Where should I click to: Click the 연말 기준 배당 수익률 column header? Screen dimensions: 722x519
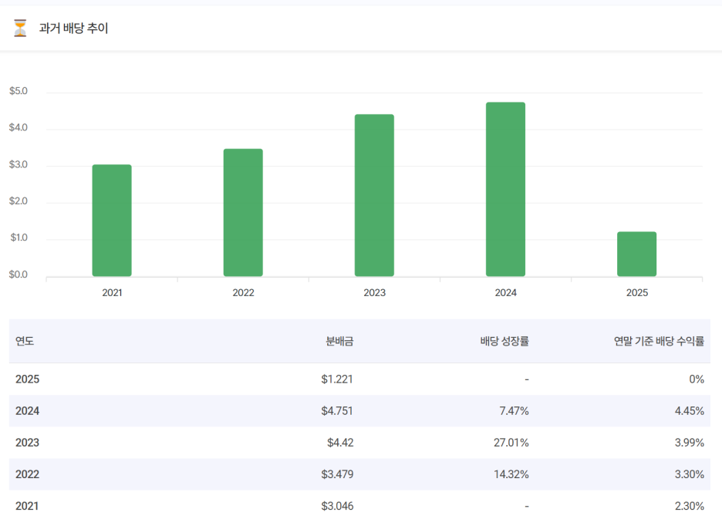pyautogui.click(x=659, y=341)
